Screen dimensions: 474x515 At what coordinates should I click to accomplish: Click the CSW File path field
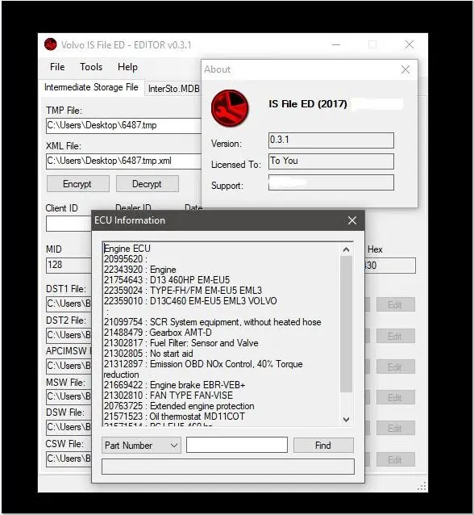(69, 458)
